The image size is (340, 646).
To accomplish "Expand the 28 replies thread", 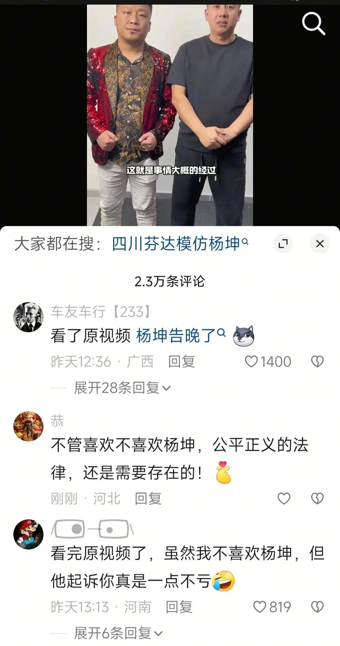I will (122, 388).
